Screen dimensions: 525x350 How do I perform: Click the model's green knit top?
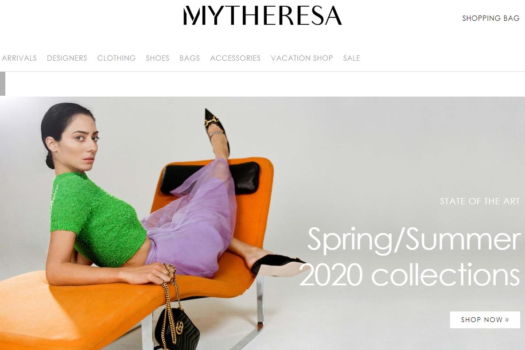tap(97, 219)
